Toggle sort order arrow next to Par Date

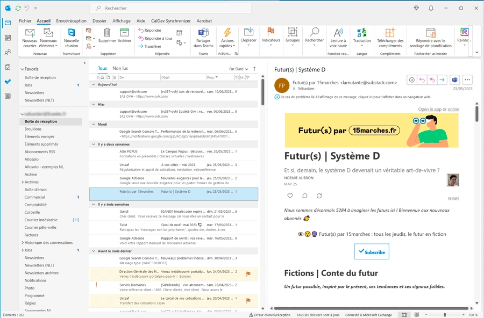(x=254, y=69)
